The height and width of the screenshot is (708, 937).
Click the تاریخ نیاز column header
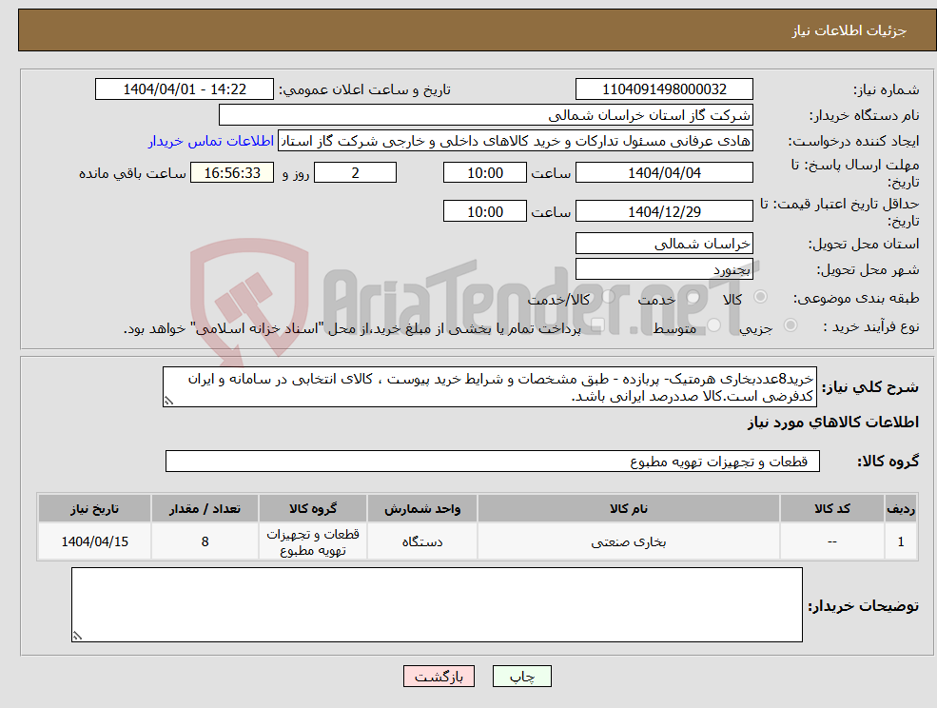[94, 509]
